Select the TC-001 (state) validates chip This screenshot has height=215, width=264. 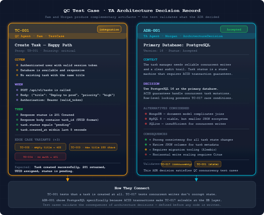[208, 164]
